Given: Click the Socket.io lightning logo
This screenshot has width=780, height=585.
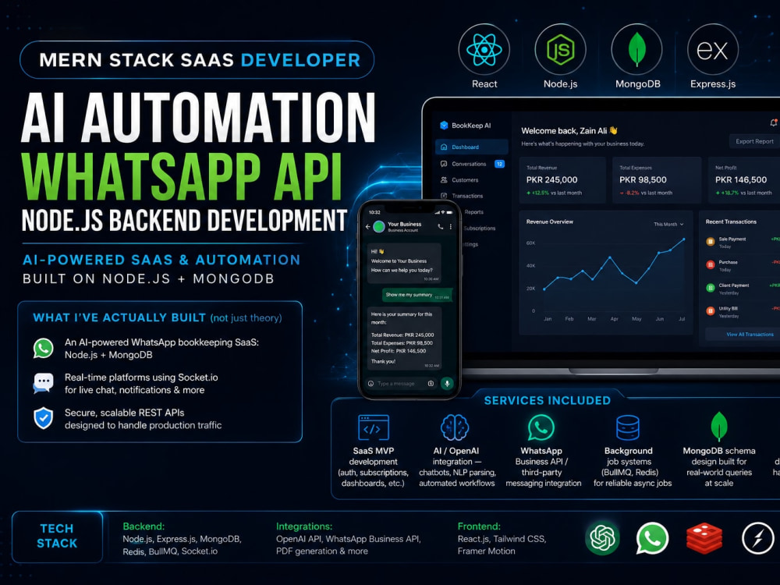Looking at the screenshot, I should click(757, 538).
